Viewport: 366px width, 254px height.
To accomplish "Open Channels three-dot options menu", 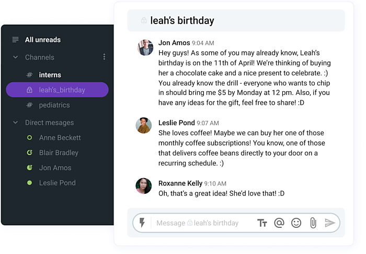I will click(x=104, y=57).
